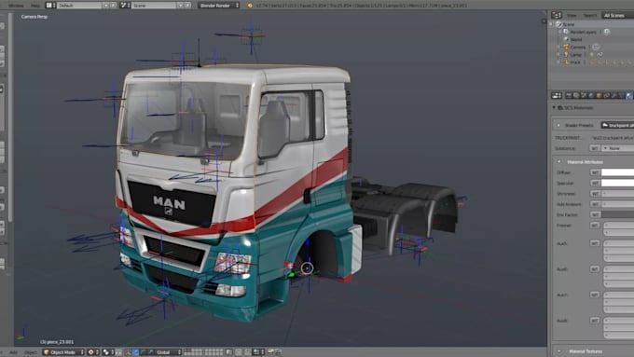Expand the Shader Presets section
This screenshot has width=634, height=357.
558,125
